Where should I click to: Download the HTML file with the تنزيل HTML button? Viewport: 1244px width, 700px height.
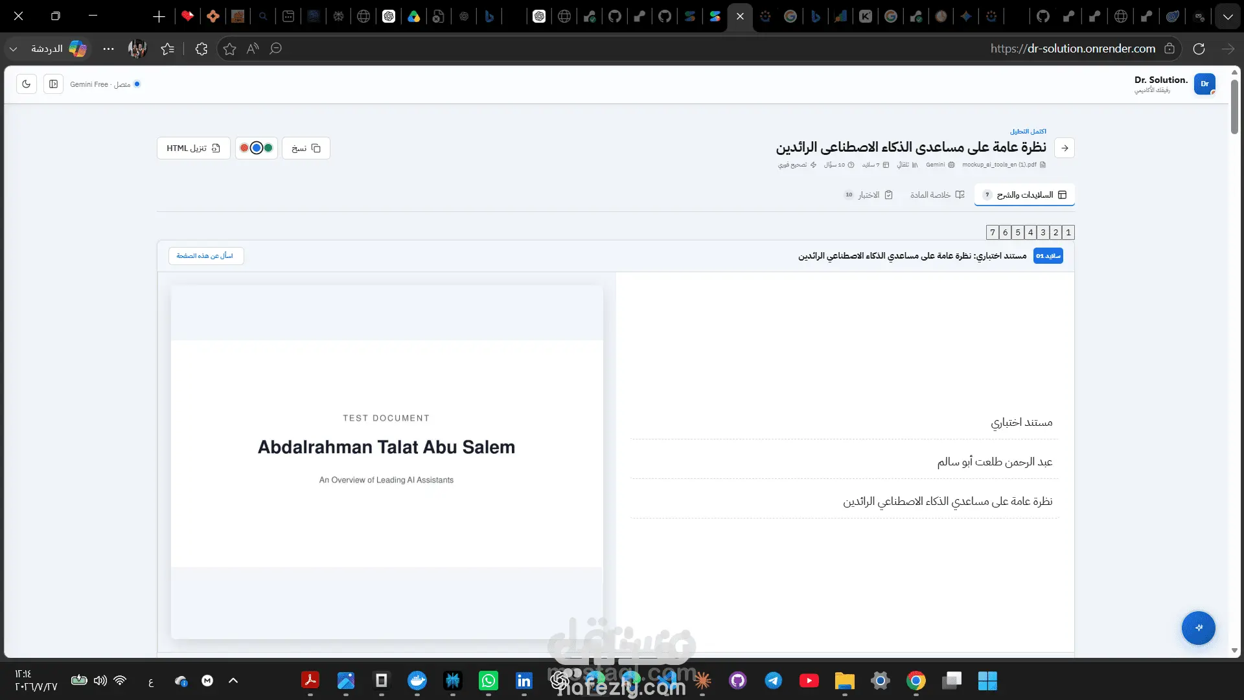pyautogui.click(x=194, y=148)
